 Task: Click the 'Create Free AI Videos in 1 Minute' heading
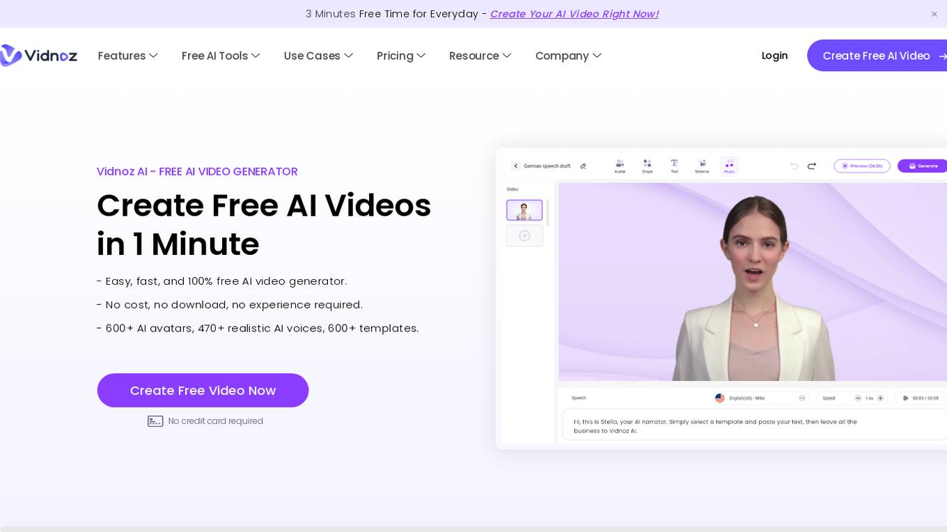pos(264,224)
